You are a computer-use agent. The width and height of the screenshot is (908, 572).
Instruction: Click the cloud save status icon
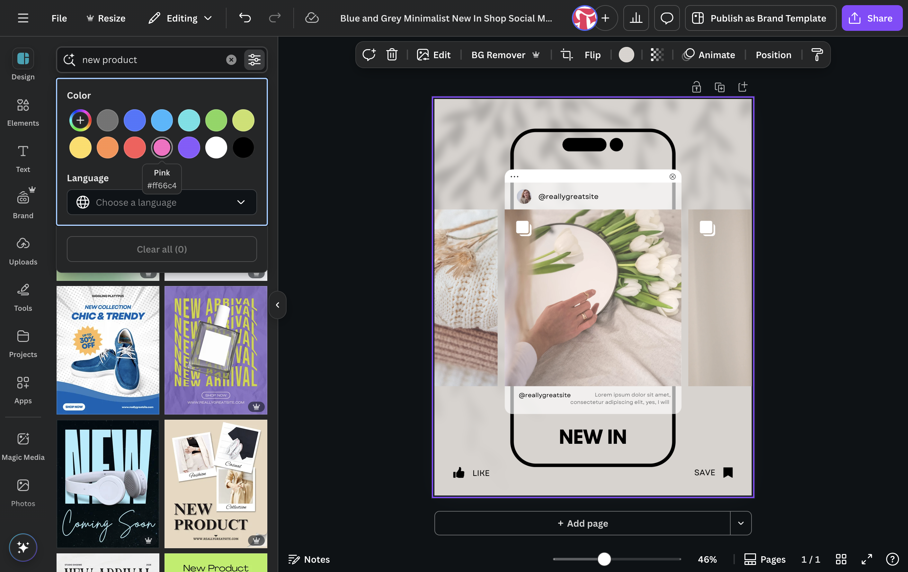coord(312,18)
